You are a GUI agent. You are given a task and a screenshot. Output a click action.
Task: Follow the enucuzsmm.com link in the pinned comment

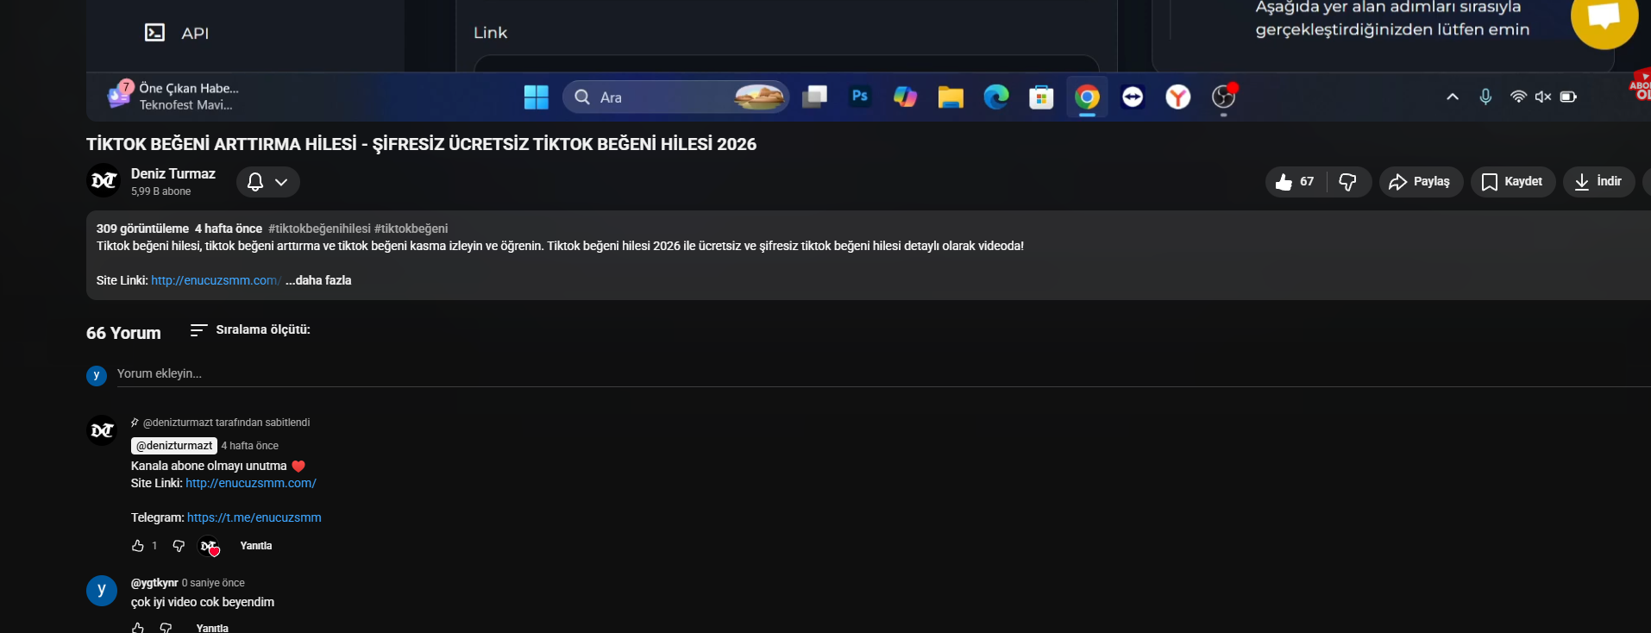point(251,483)
